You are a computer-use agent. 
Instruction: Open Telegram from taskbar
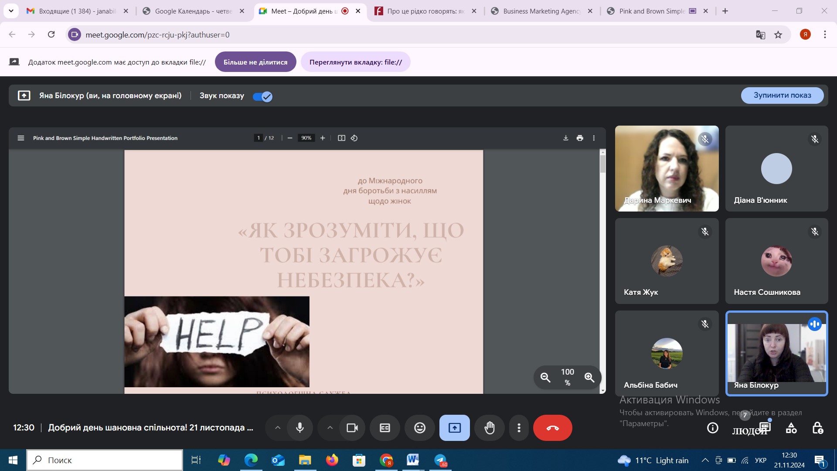(x=441, y=460)
